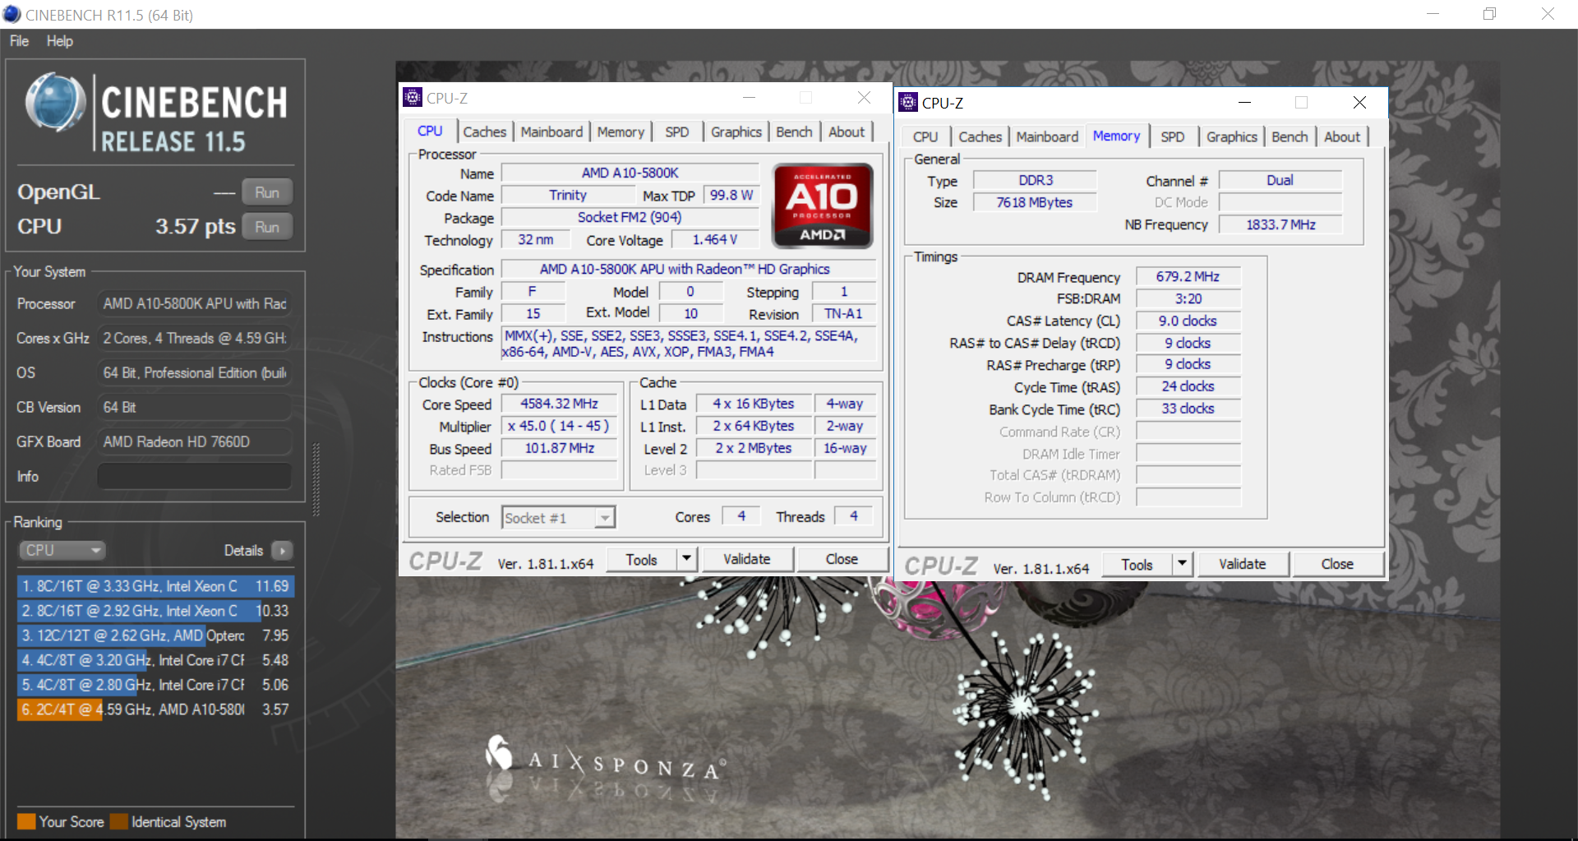This screenshot has width=1578, height=841.
Task: Close the left CPU-Z window
Action: pyautogui.click(x=864, y=98)
